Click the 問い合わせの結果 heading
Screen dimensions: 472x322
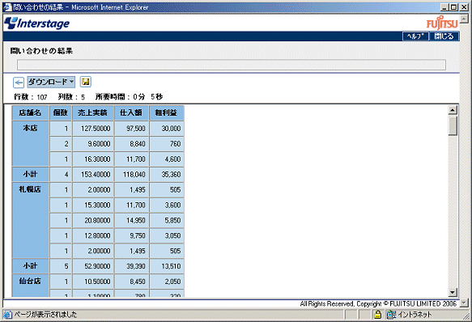[41, 51]
